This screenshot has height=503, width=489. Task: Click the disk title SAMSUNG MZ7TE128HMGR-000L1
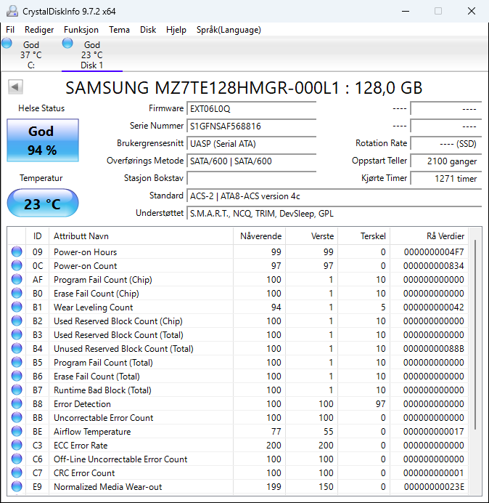pyautogui.click(x=202, y=87)
